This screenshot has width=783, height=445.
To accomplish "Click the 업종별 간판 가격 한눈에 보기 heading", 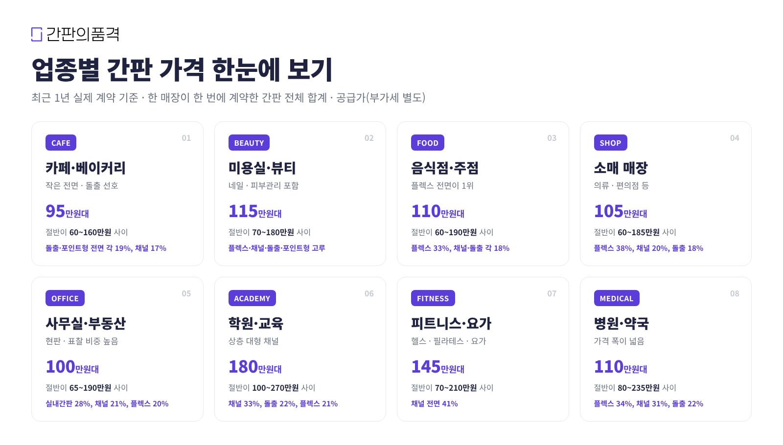I will (182, 69).
